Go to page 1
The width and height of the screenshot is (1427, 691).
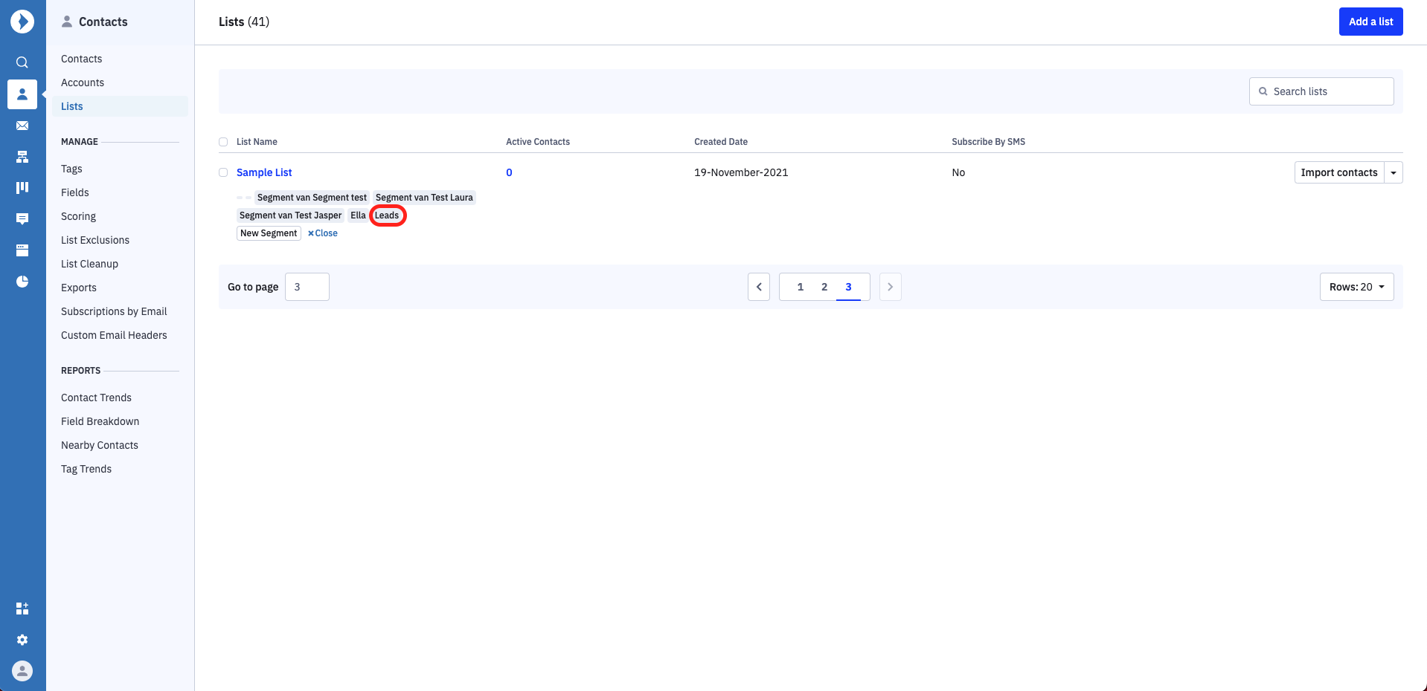tap(801, 287)
